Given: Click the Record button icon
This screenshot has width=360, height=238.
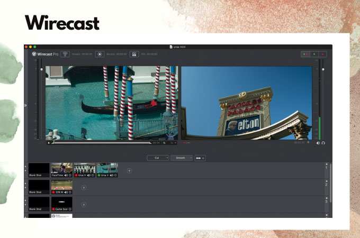Looking at the screenshot, I should click(100, 54).
